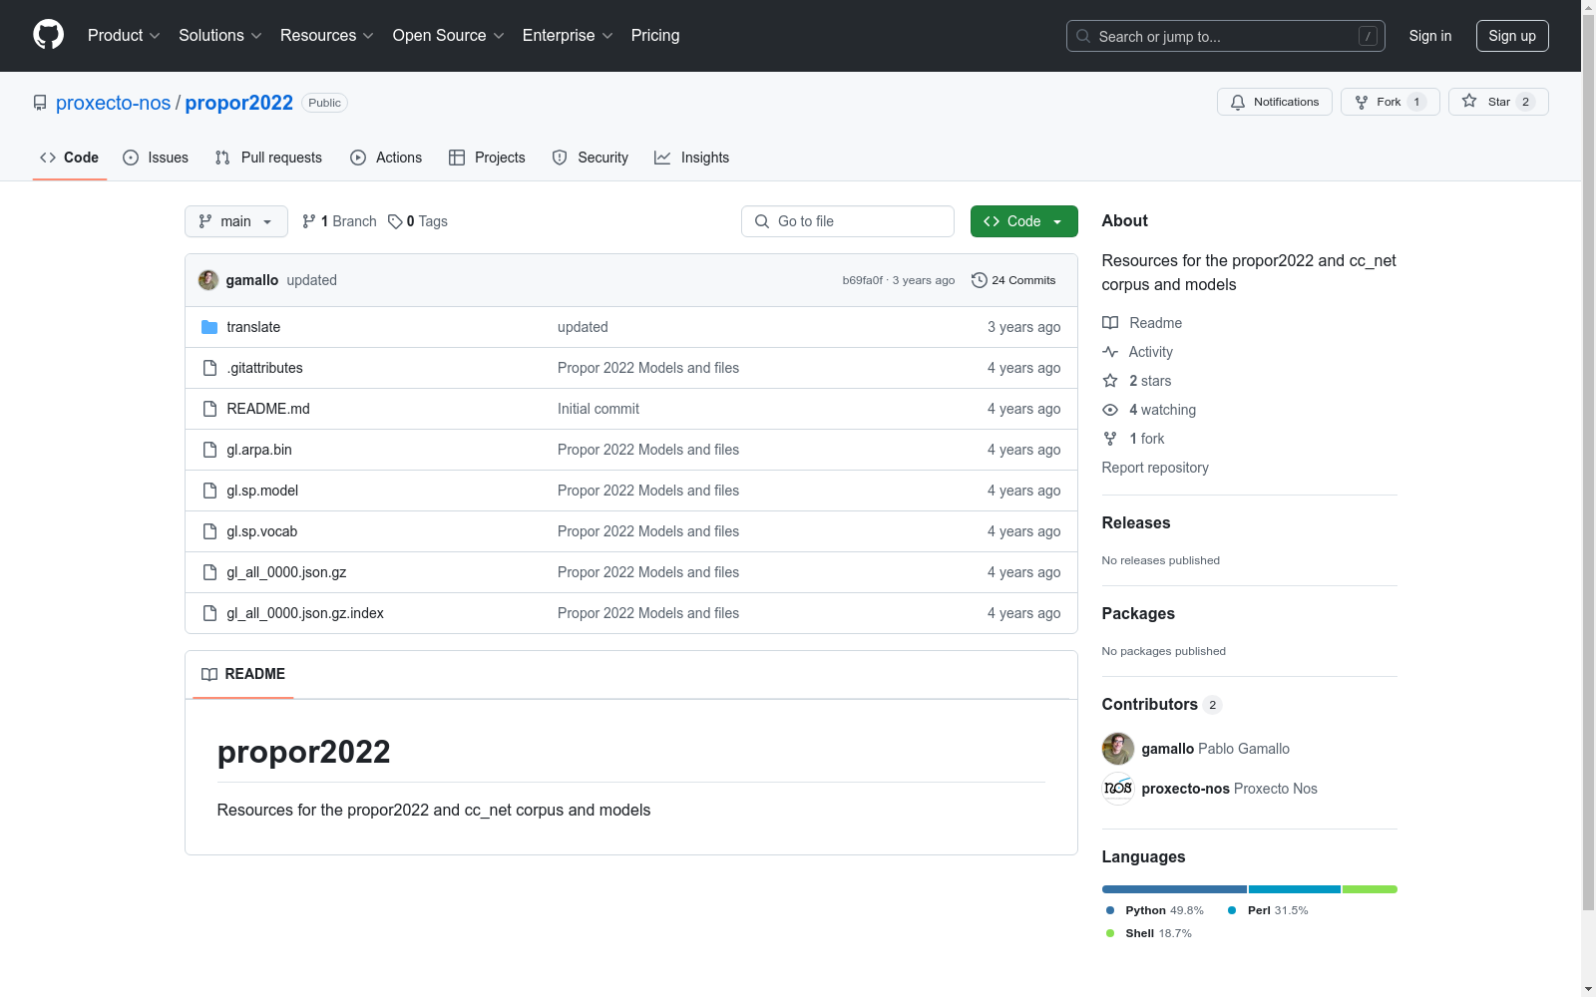Click the Packages heading link

1138,613
